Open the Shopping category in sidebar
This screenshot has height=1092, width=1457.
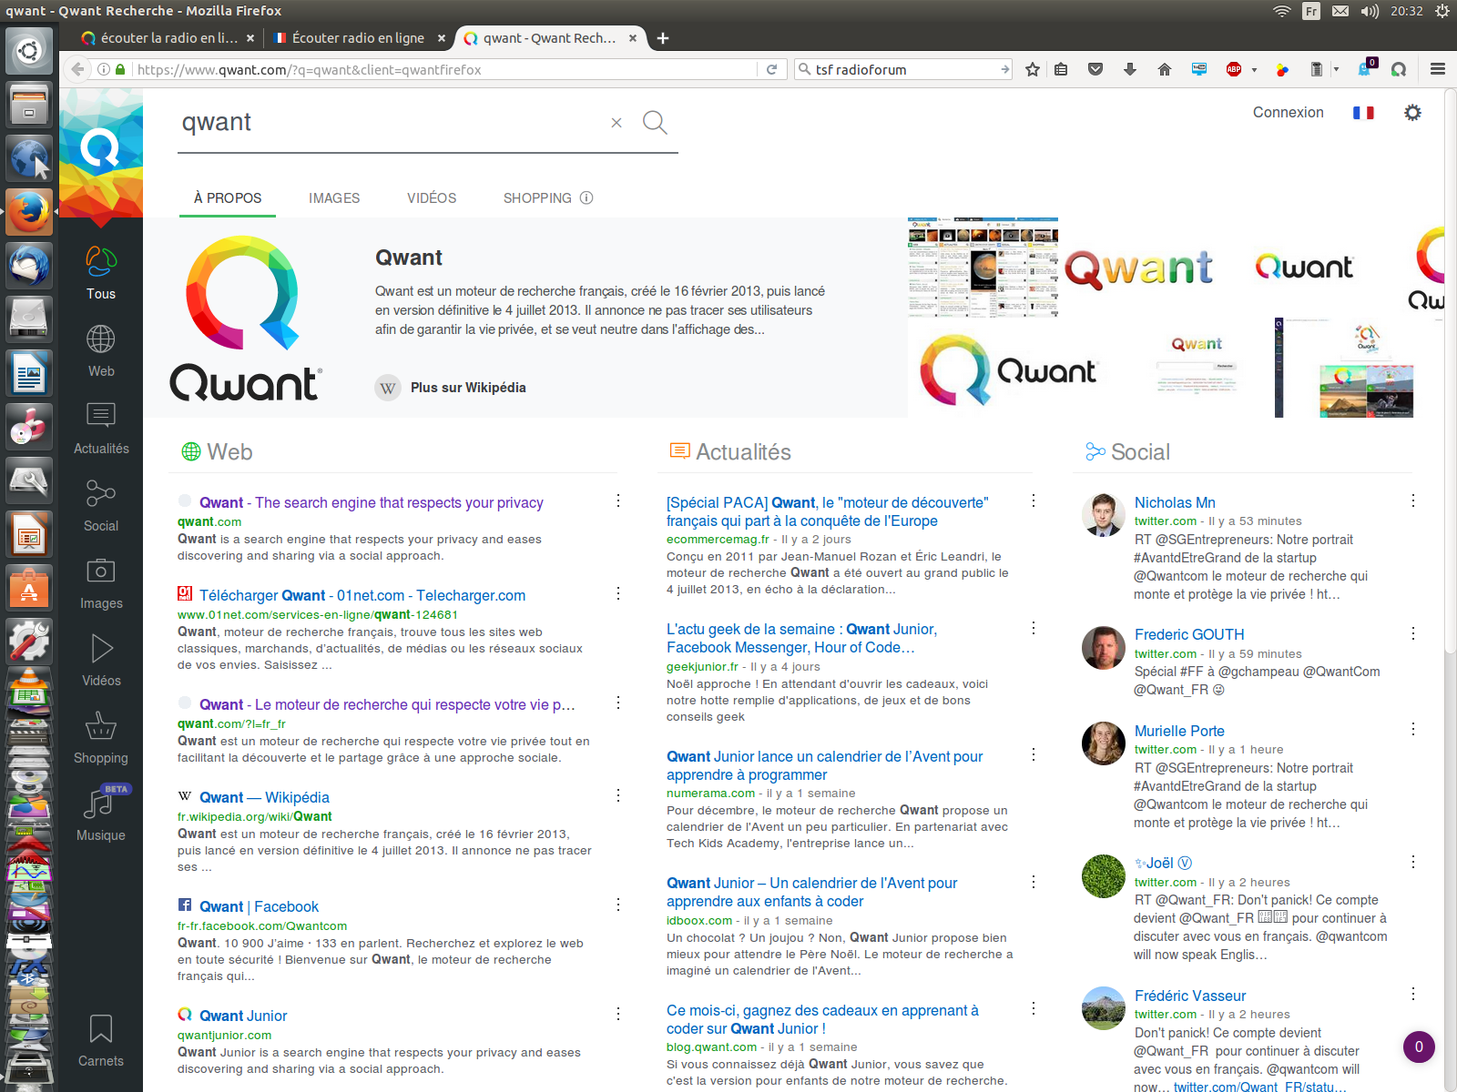(x=101, y=738)
